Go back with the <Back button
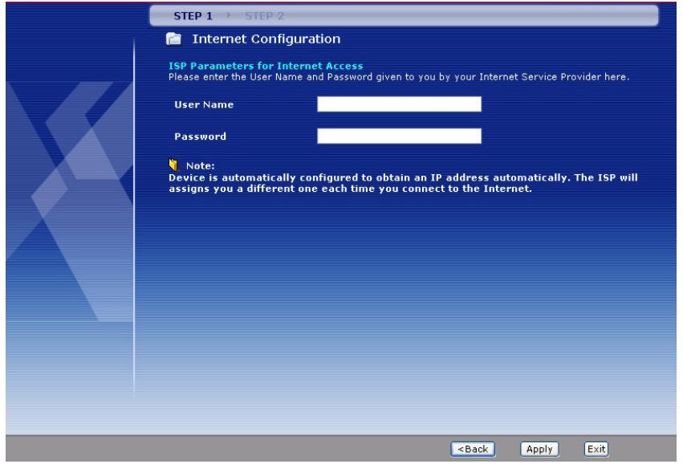Screen dimensions: 683x464 pyautogui.click(x=473, y=450)
